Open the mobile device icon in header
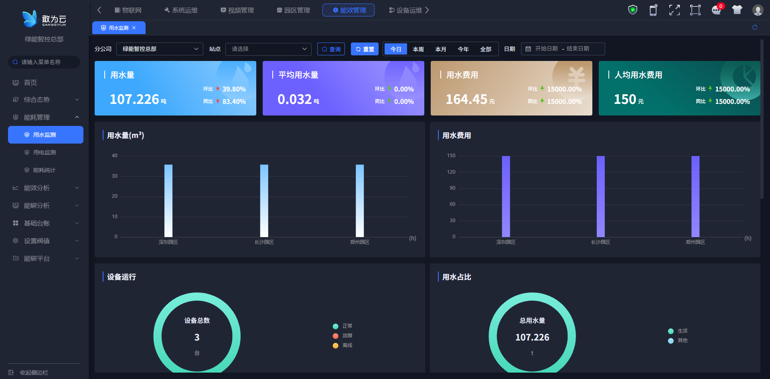Viewport: 770px width, 379px height. pos(653,10)
